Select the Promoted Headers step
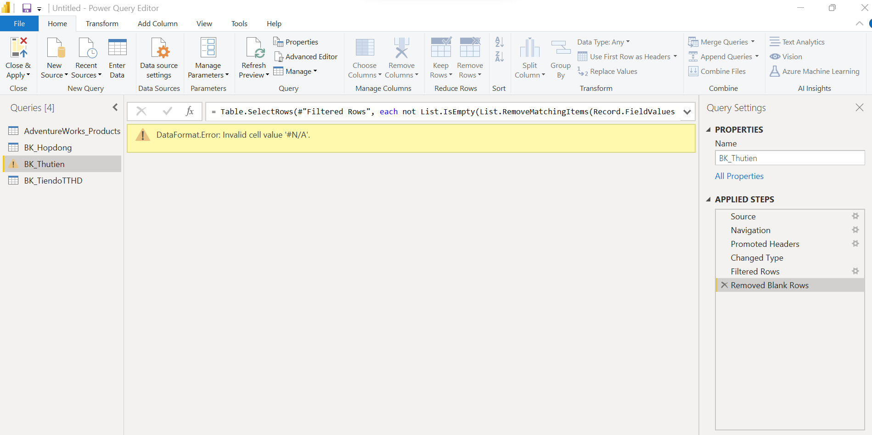Screen dimensions: 872x435 [790, 244]
